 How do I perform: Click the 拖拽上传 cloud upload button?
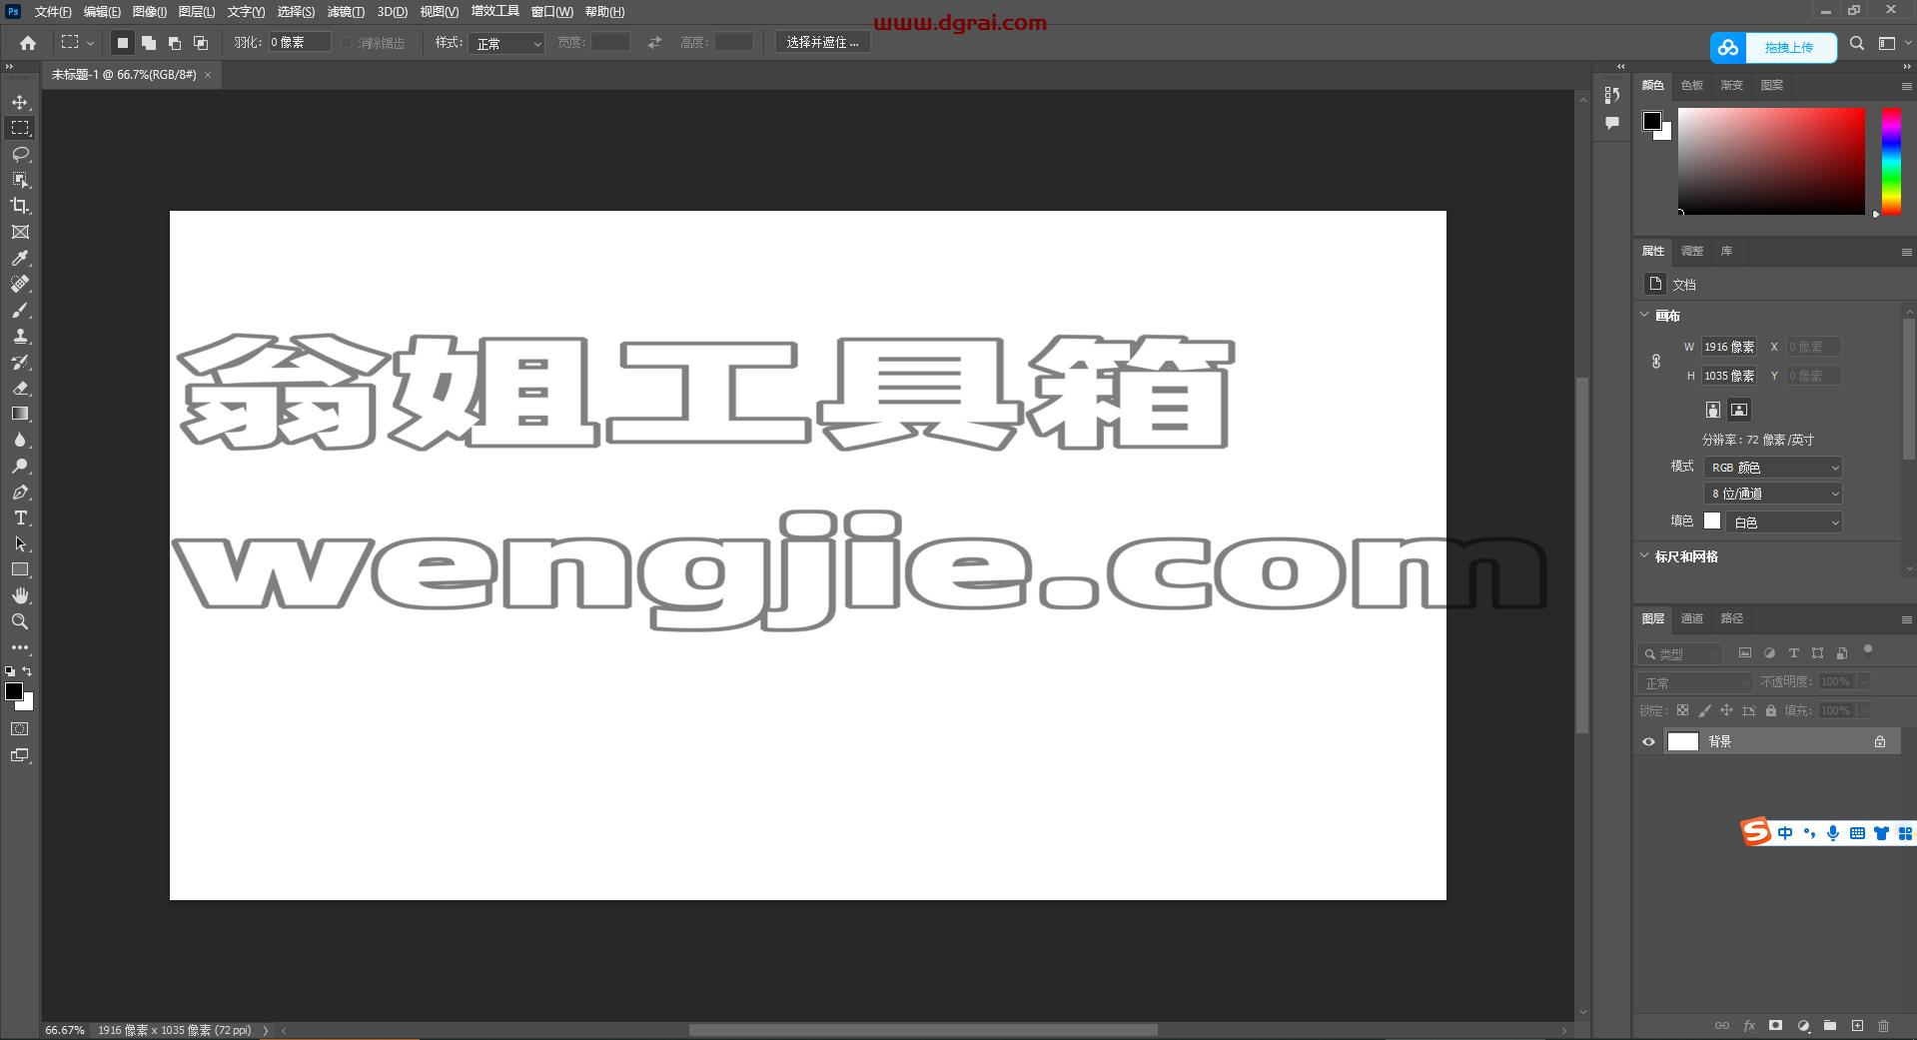(1773, 47)
